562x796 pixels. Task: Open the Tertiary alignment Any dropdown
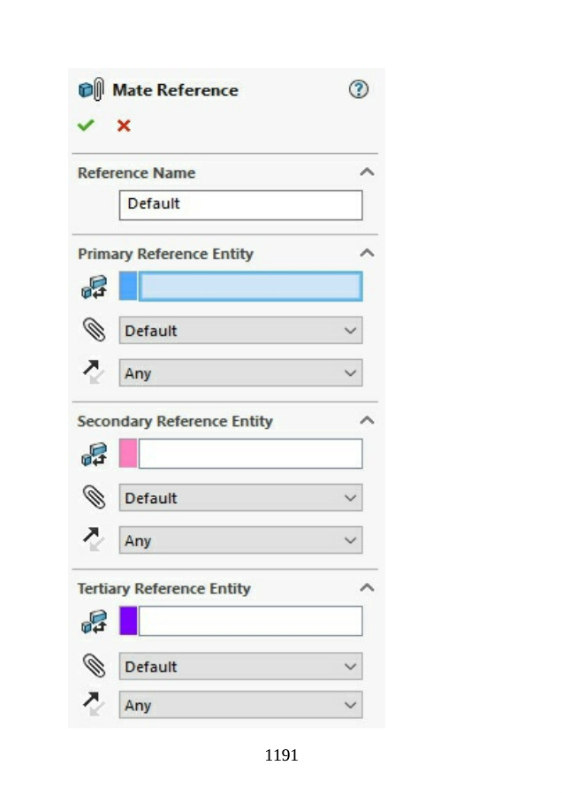240,706
